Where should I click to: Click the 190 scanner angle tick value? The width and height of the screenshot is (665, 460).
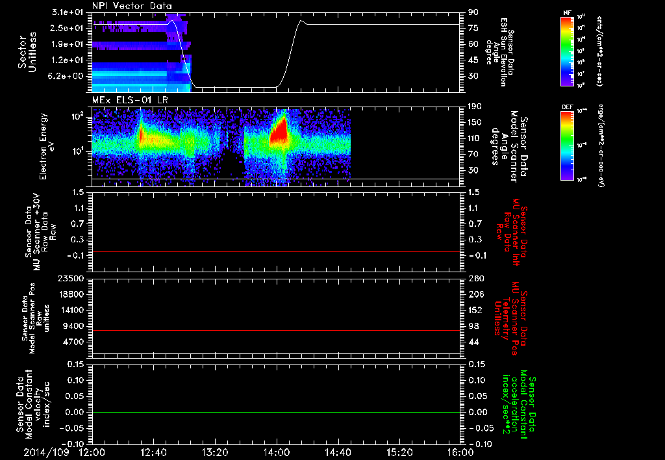[475, 107]
